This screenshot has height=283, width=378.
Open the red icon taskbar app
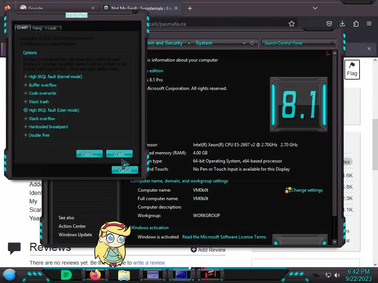(x=210, y=275)
